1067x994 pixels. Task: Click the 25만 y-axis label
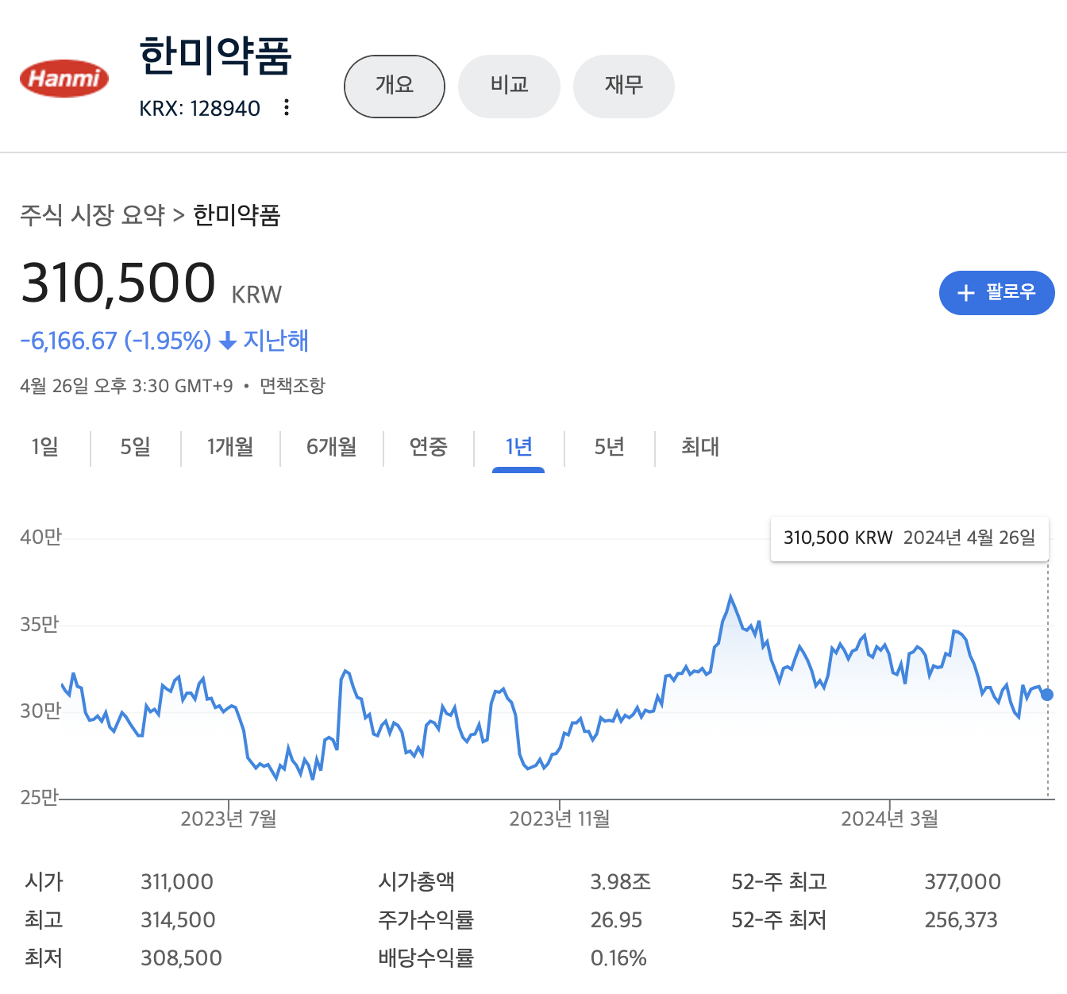(40, 797)
